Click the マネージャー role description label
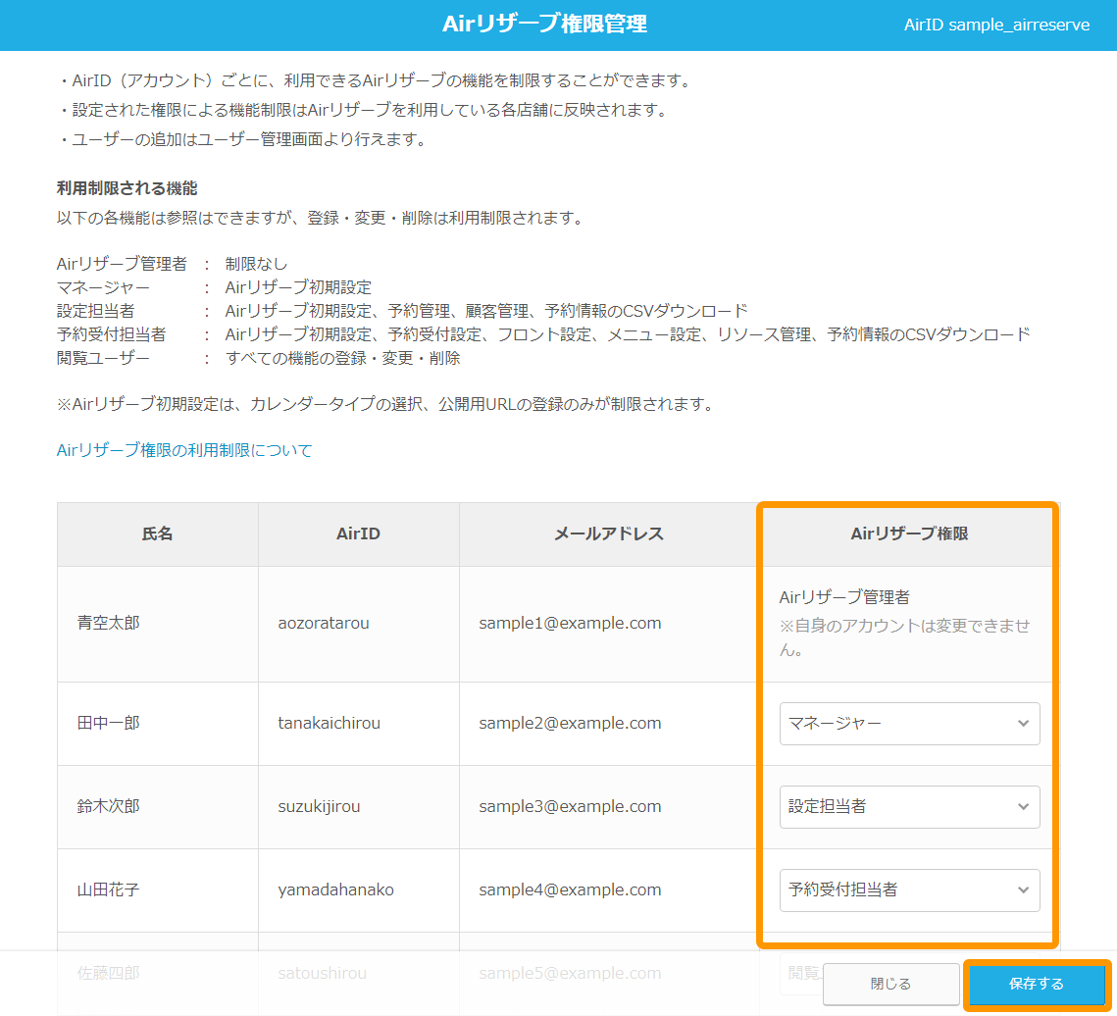Image resolution: width=1117 pixels, height=1016 pixels. coord(103,287)
